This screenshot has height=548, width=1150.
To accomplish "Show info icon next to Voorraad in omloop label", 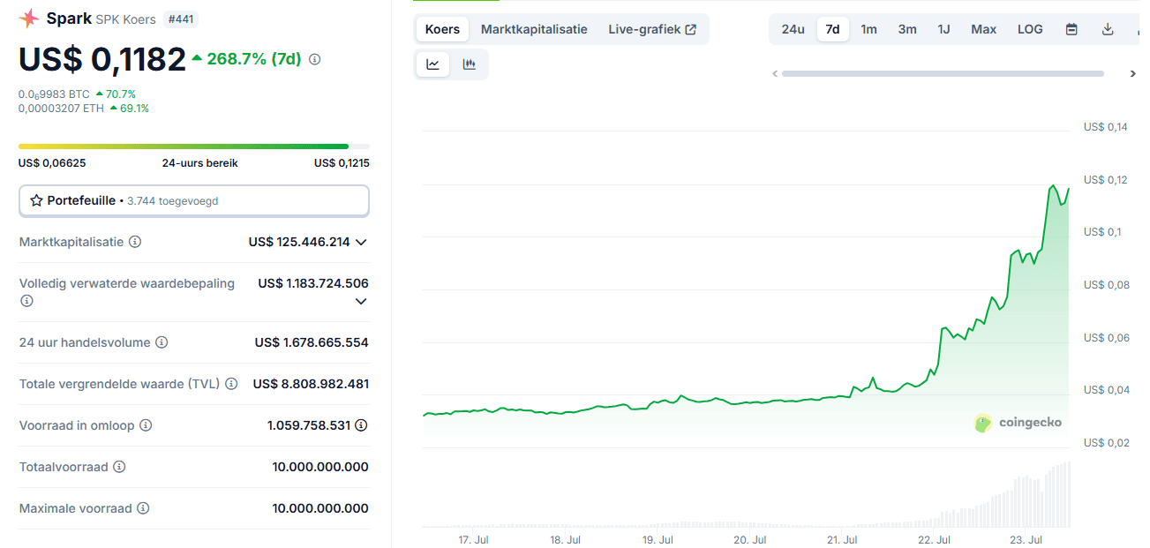I will [146, 425].
